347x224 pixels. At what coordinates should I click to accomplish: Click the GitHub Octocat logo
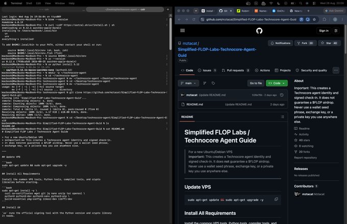click(259, 31)
